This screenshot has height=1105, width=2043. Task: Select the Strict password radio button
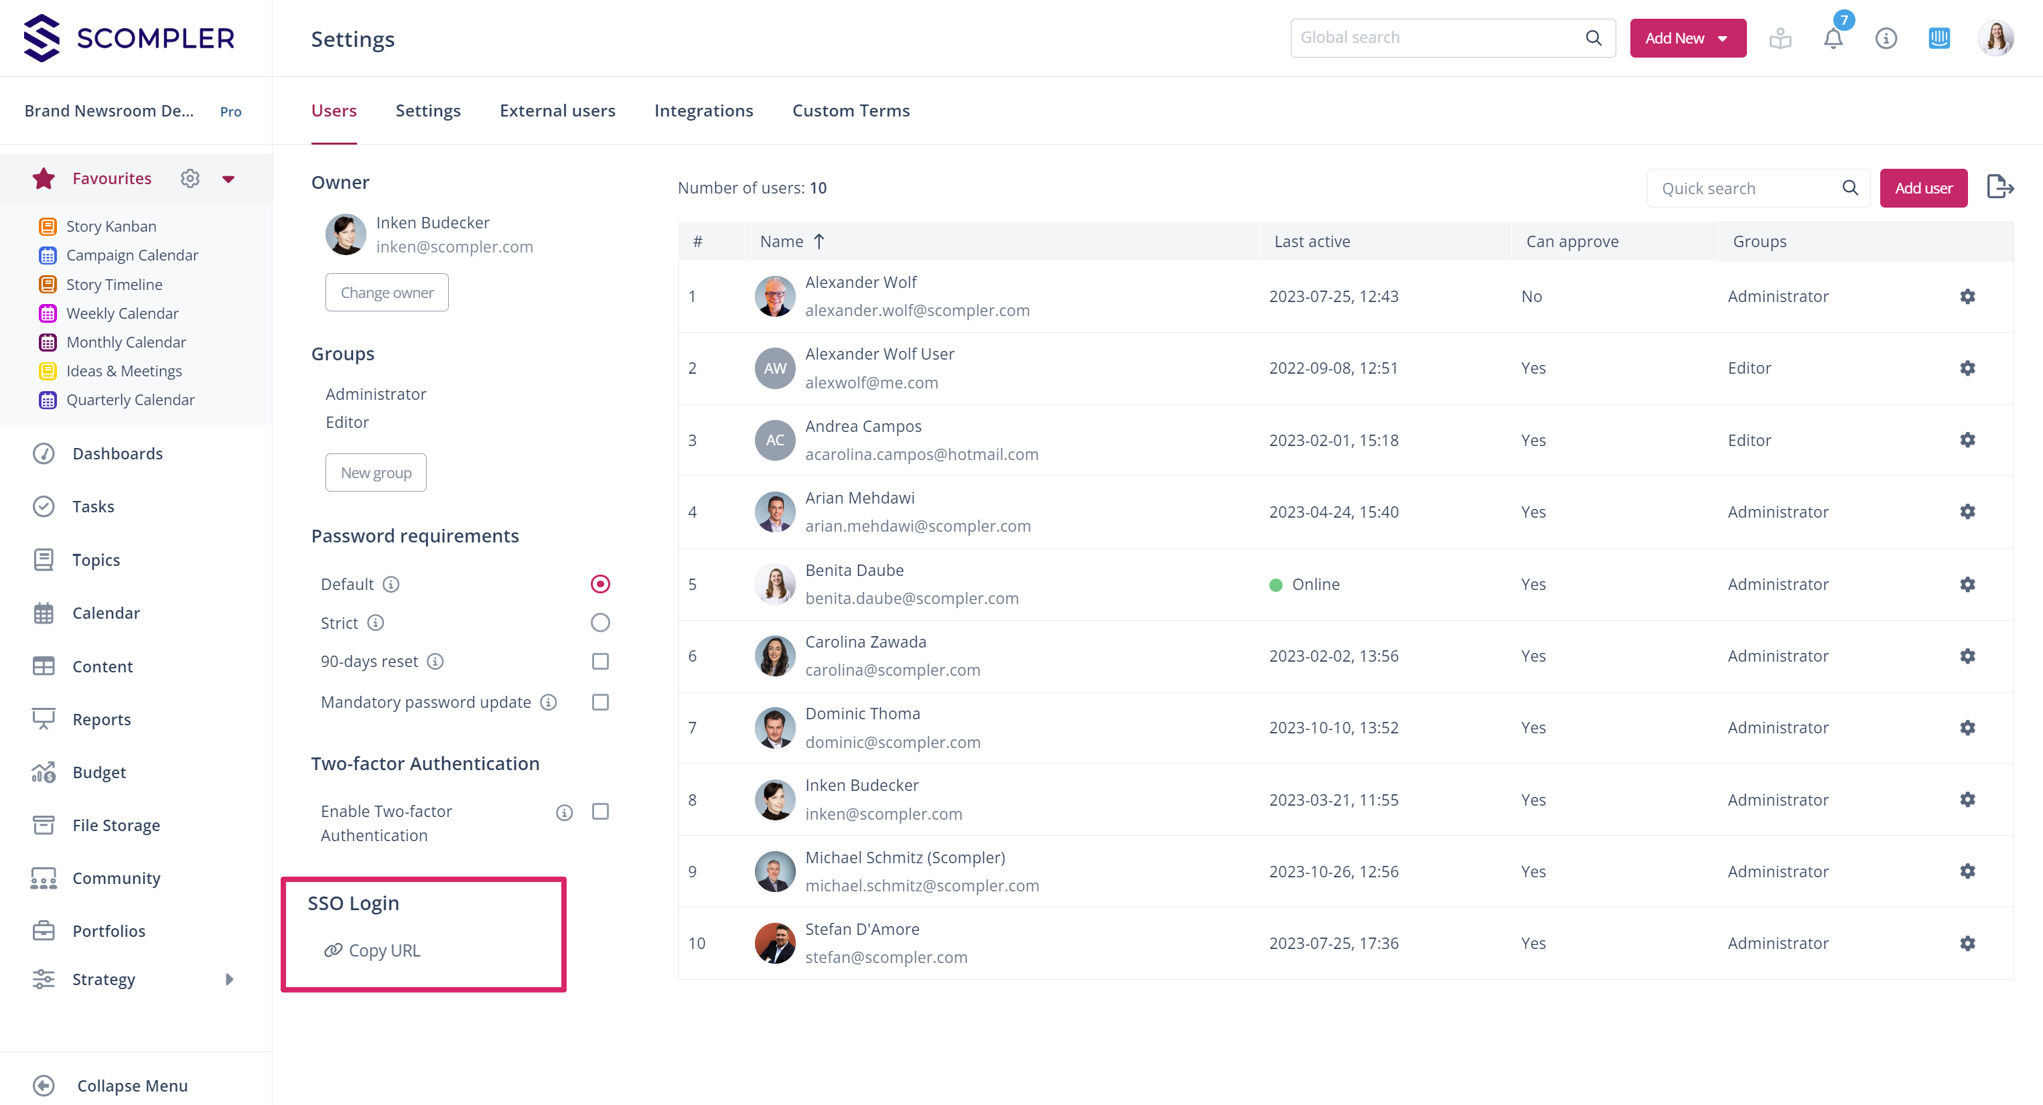coord(600,623)
